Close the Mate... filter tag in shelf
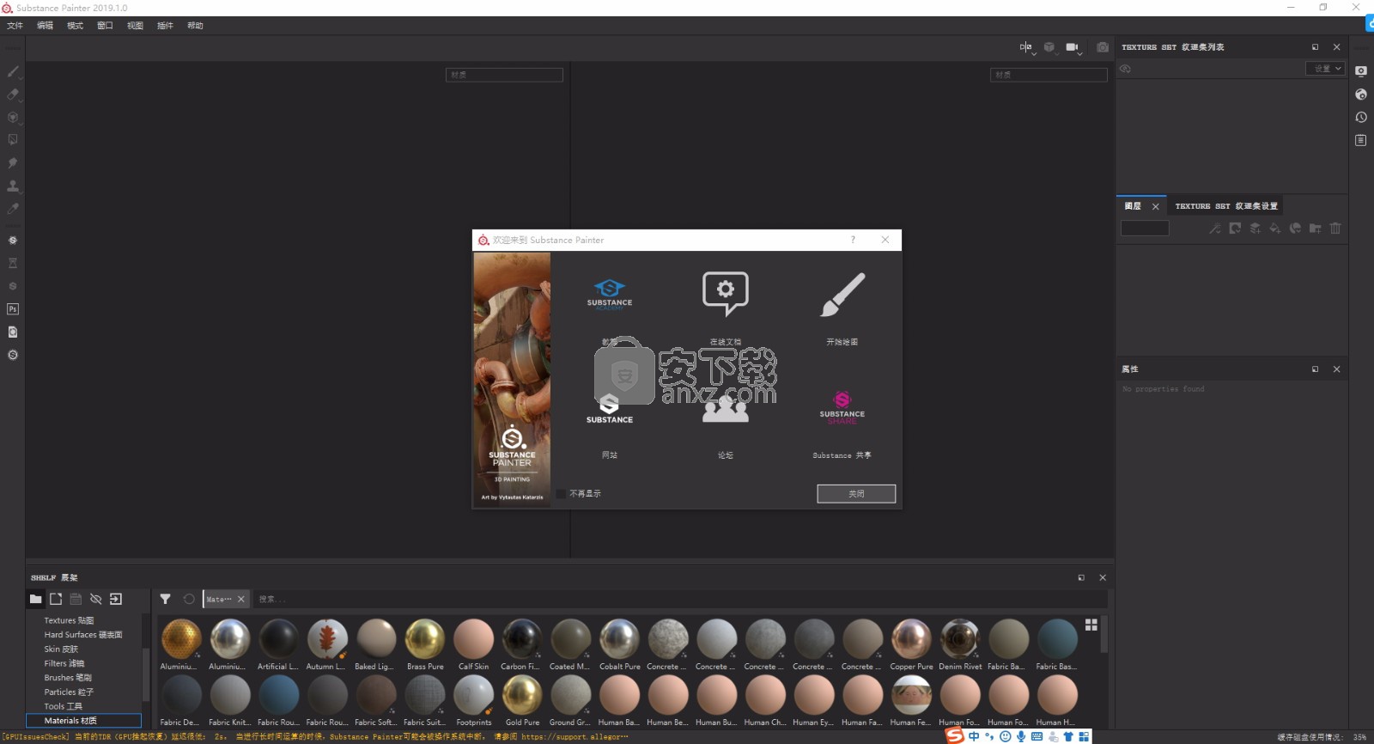Screen dimensions: 1374x744 pos(241,599)
